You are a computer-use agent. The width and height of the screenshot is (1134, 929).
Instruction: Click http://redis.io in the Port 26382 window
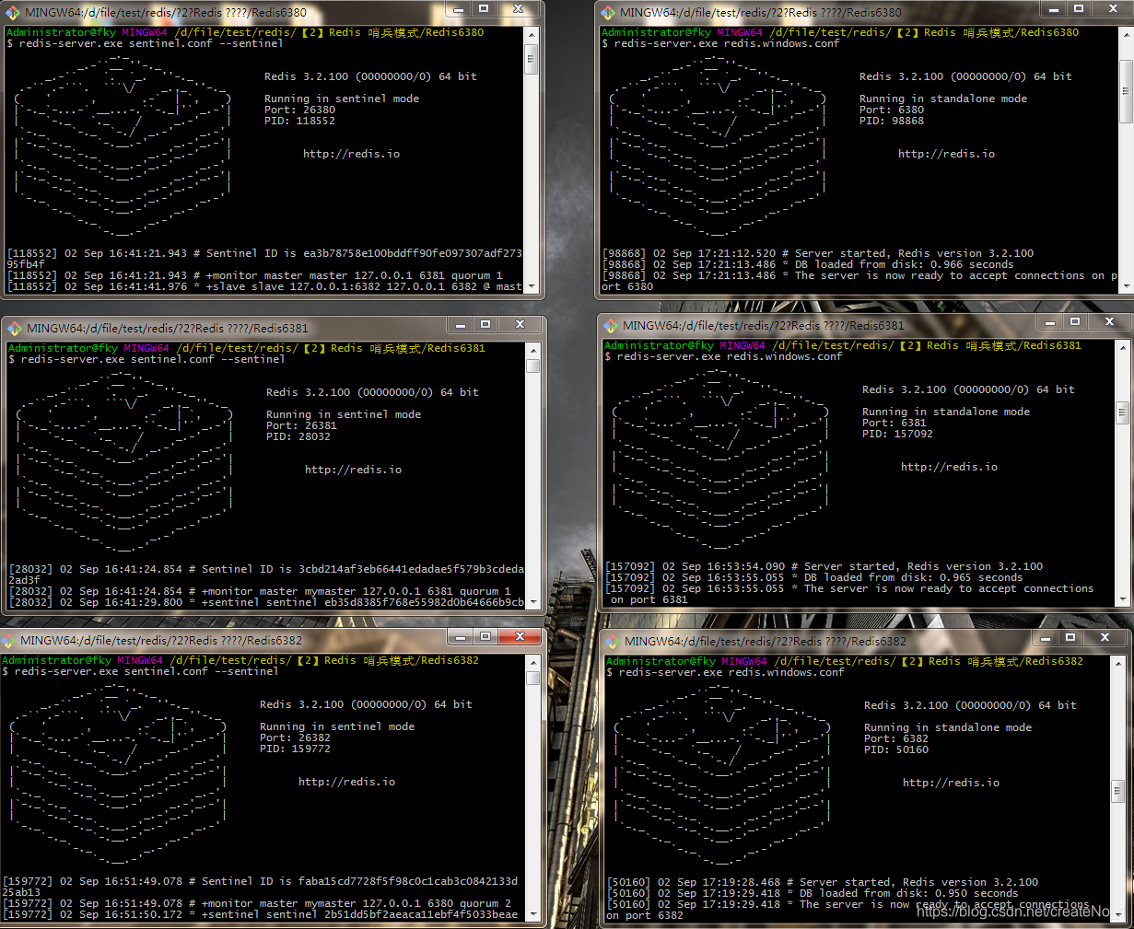tap(346, 782)
